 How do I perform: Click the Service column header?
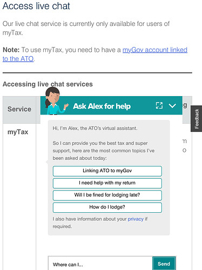click(x=19, y=109)
